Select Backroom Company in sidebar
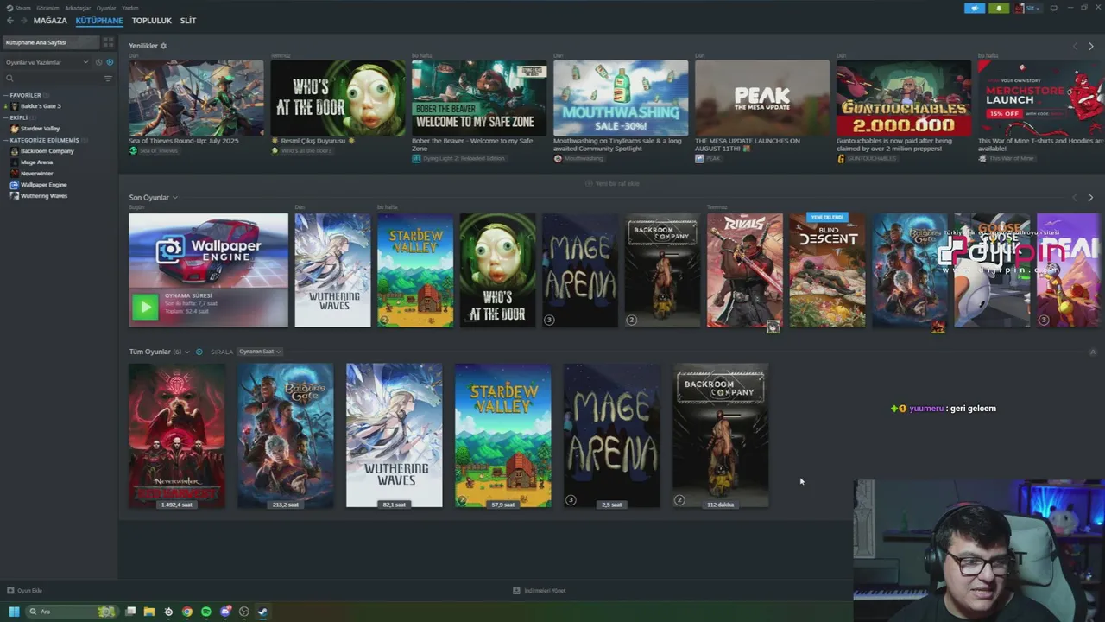1105x622 pixels. [47, 151]
